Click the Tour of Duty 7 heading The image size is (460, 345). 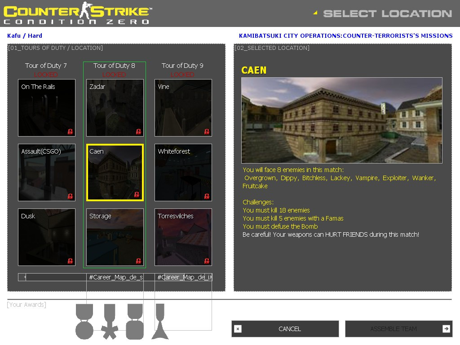[x=46, y=66]
